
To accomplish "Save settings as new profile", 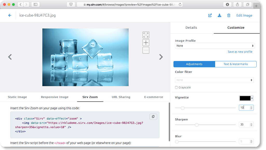I will click(x=240, y=51).
